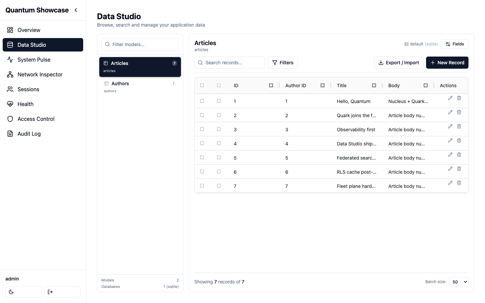Click the Author ID column header
This screenshot has height=303, width=485.
point(296,86)
